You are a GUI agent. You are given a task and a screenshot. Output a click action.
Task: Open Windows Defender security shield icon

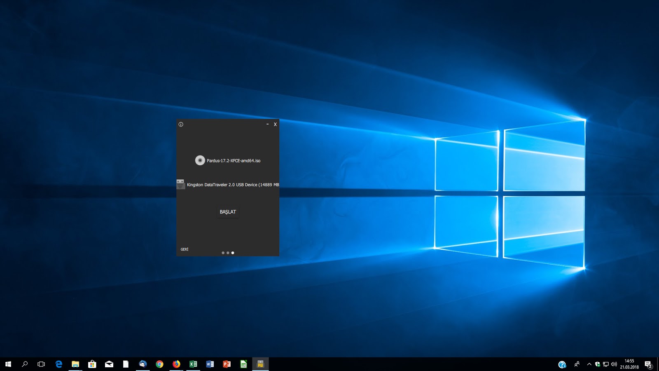pos(598,364)
